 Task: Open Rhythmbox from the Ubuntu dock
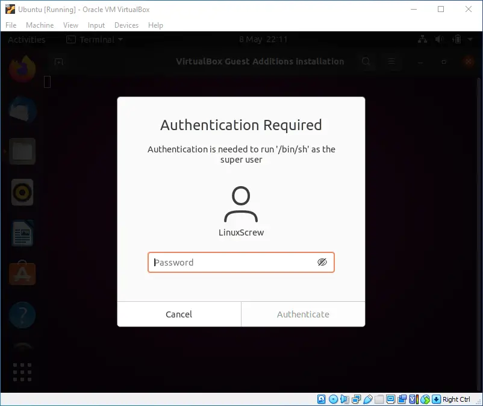(x=22, y=192)
